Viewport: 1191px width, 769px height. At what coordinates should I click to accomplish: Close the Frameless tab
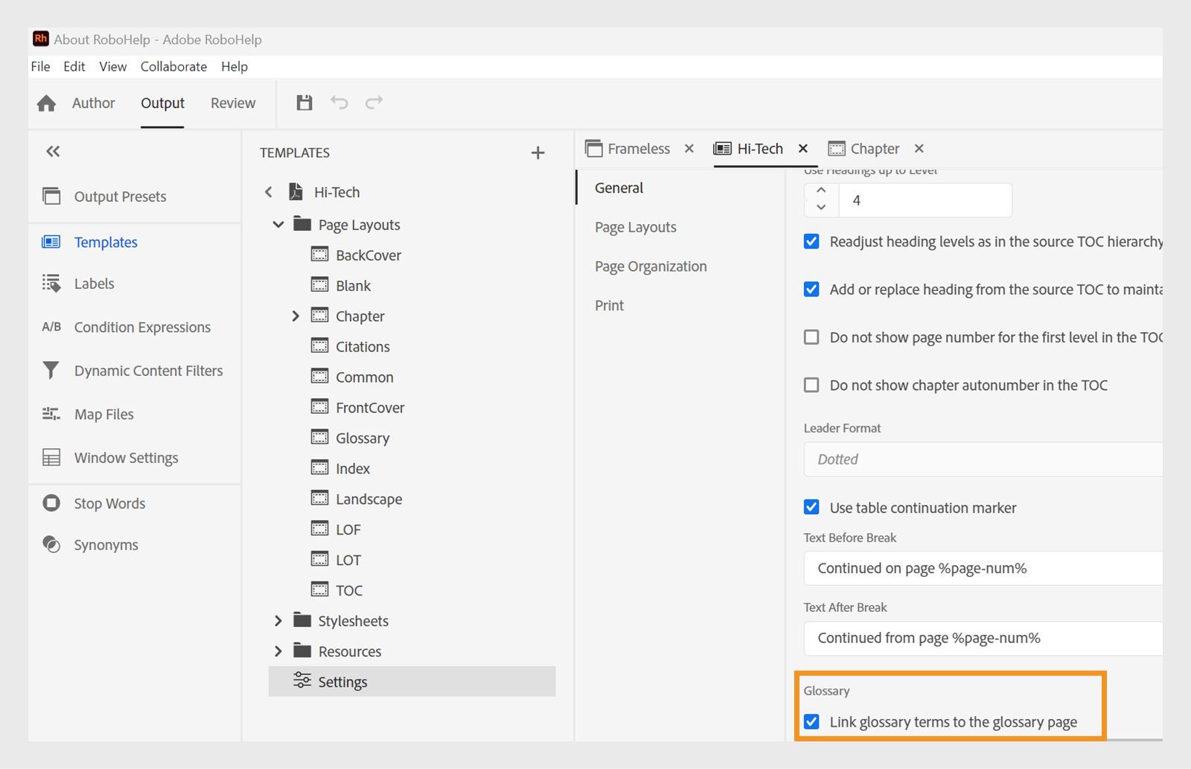(x=689, y=149)
